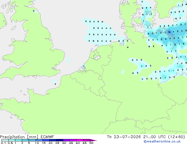Click the "ECMWF" model label

(x=47, y=137)
